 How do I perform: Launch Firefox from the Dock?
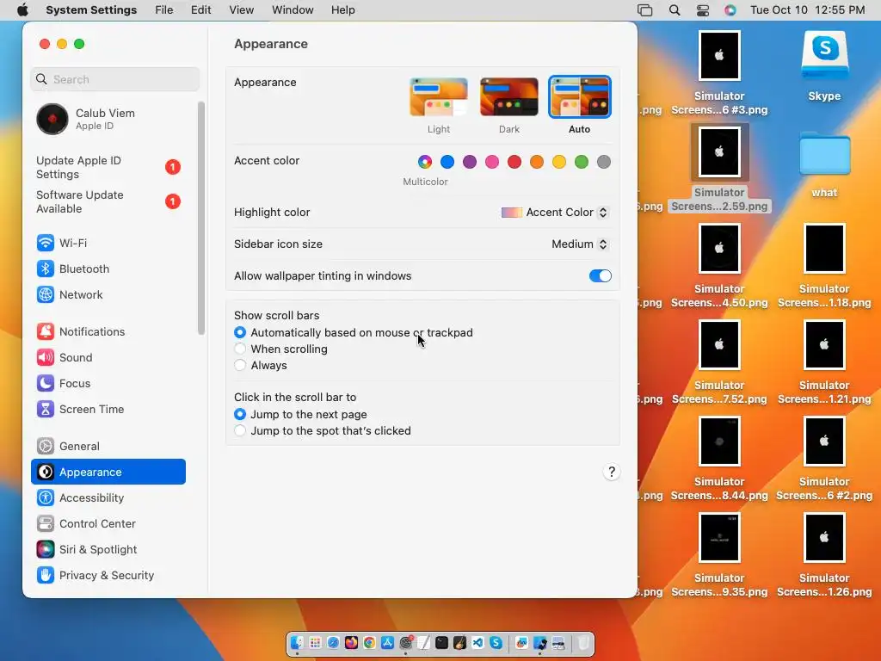point(351,642)
